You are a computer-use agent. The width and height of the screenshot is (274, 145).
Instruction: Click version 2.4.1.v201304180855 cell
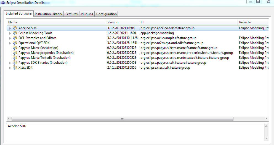coord(122,68)
